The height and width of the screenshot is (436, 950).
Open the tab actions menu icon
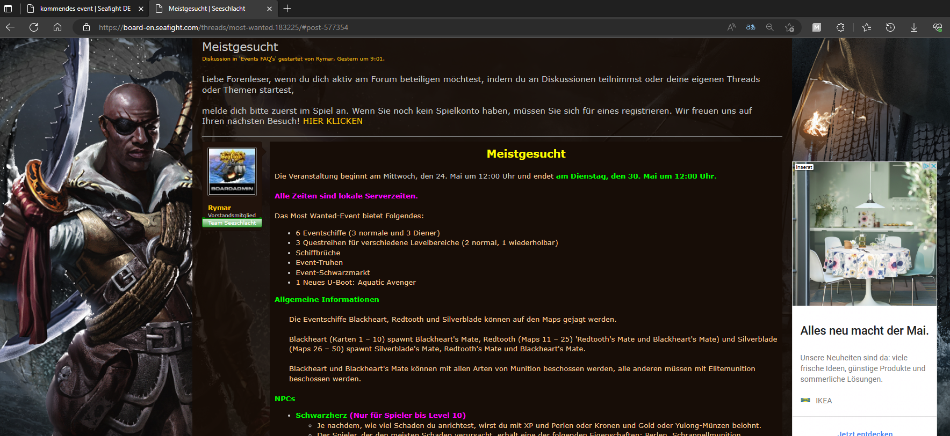pyautogui.click(x=8, y=9)
